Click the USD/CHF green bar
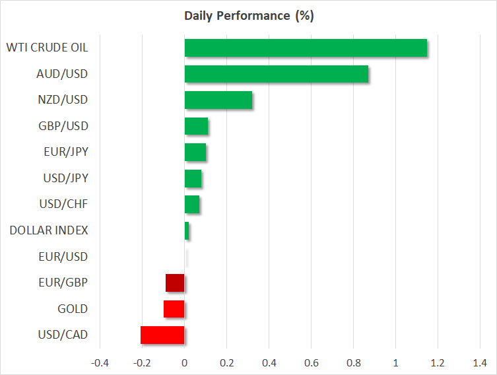The width and height of the screenshot is (497, 375). 192,205
